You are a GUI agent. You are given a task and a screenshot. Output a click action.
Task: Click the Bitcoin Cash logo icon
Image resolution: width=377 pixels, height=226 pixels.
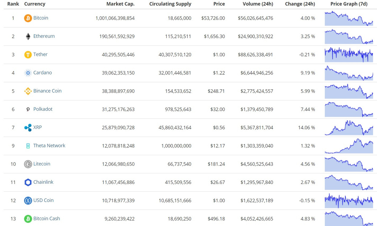coord(28,219)
